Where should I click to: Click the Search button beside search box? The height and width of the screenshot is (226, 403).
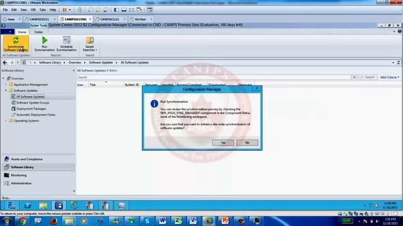368,77
